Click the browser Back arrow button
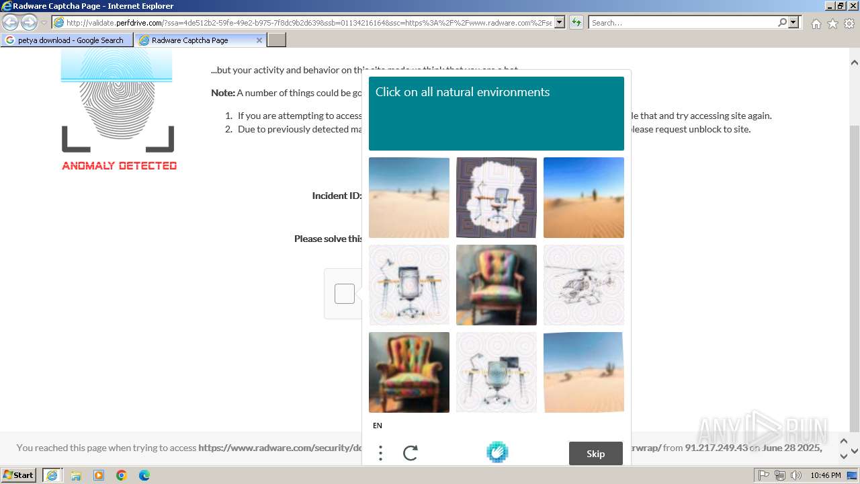This screenshot has width=860, height=484. [x=10, y=22]
